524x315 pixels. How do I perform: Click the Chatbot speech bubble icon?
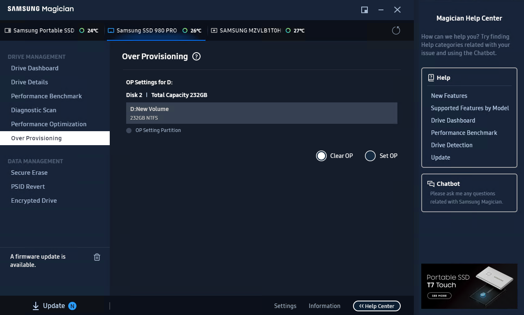(431, 184)
